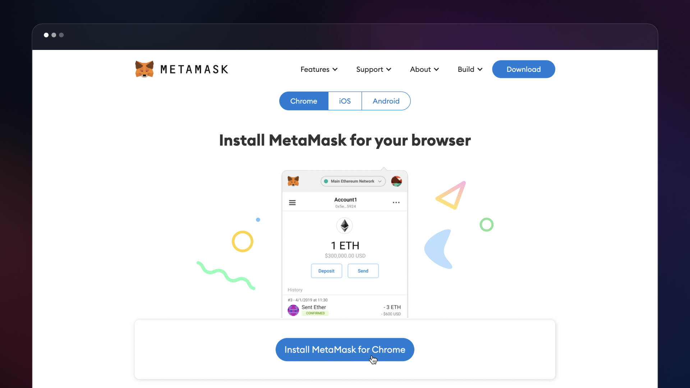Open the Main Ethereum Network selector

coord(353,181)
